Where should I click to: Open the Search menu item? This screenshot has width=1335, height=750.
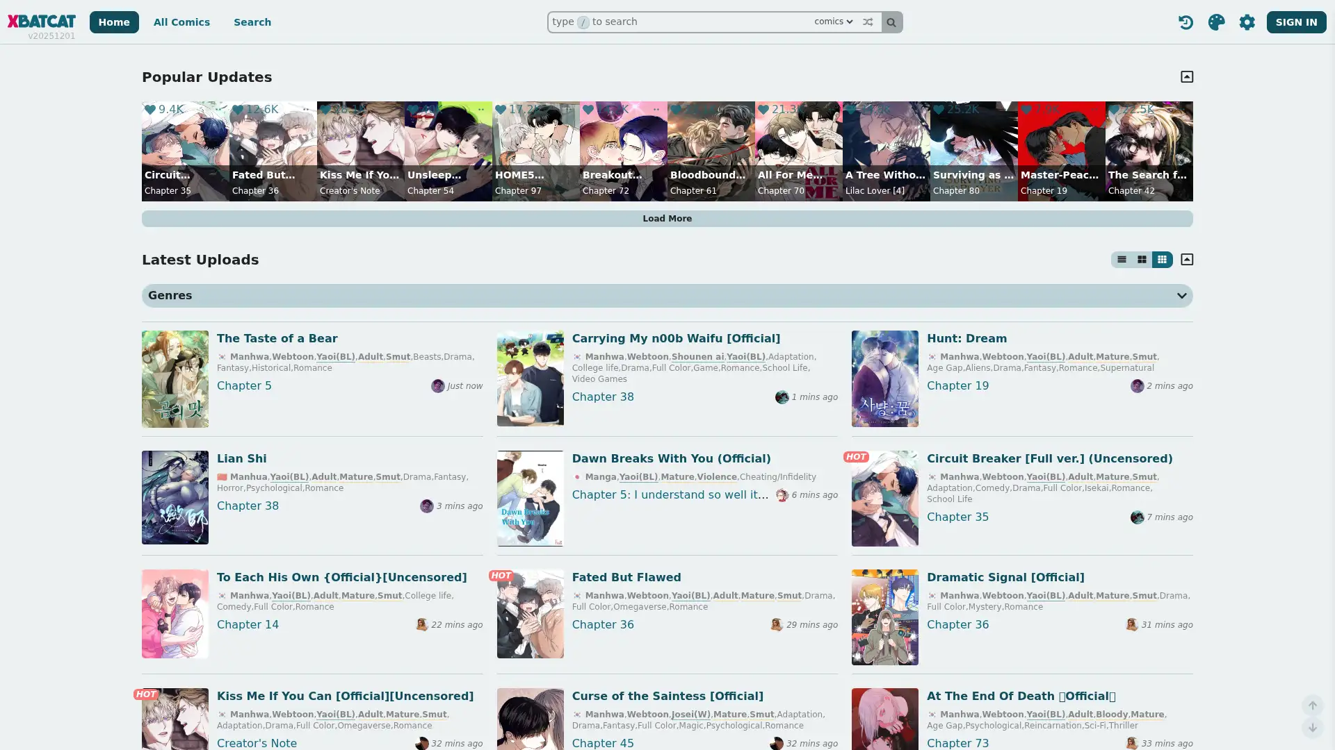[x=252, y=22]
